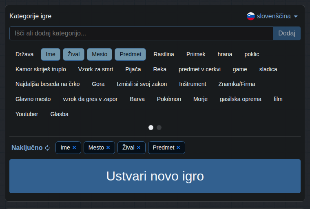Choose vzrok da gres v zapor category
310x209 pixels.
point(90,99)
